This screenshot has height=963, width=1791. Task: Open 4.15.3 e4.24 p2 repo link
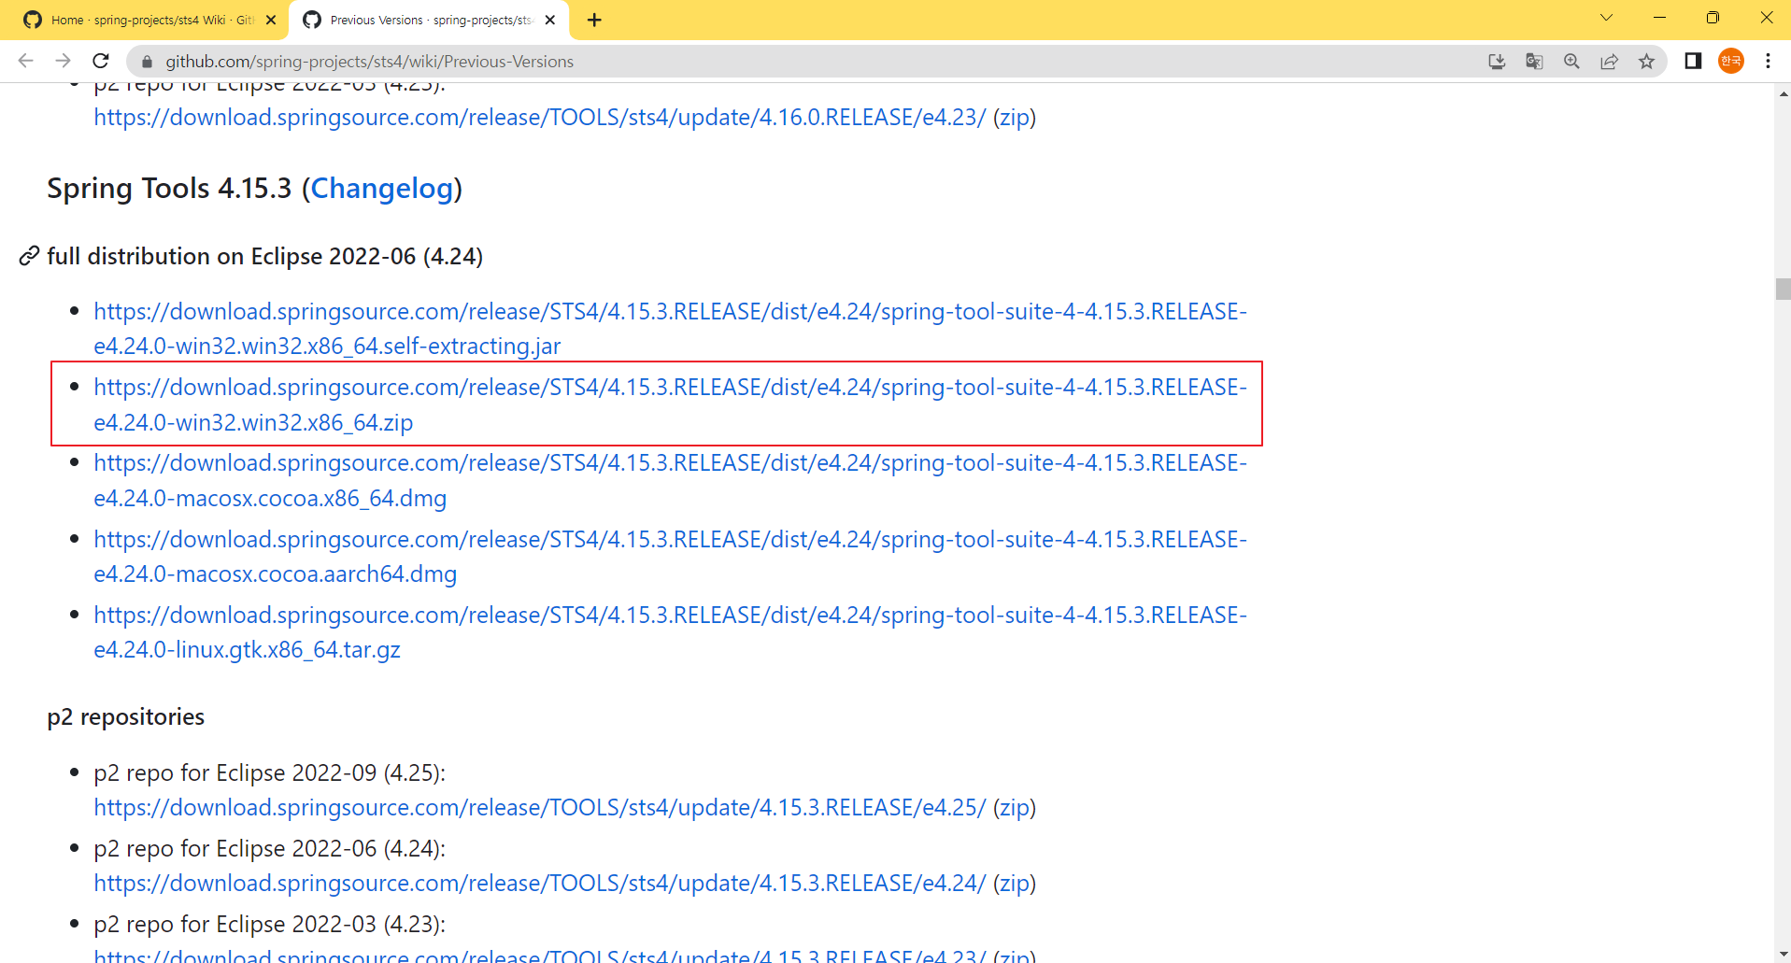[539, 884]
